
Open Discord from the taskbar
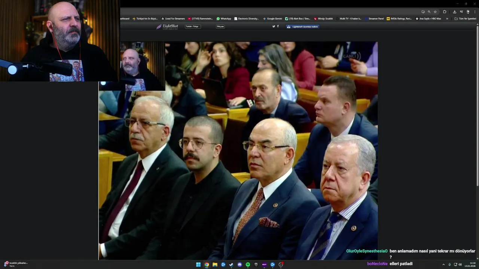click(239, 265)
